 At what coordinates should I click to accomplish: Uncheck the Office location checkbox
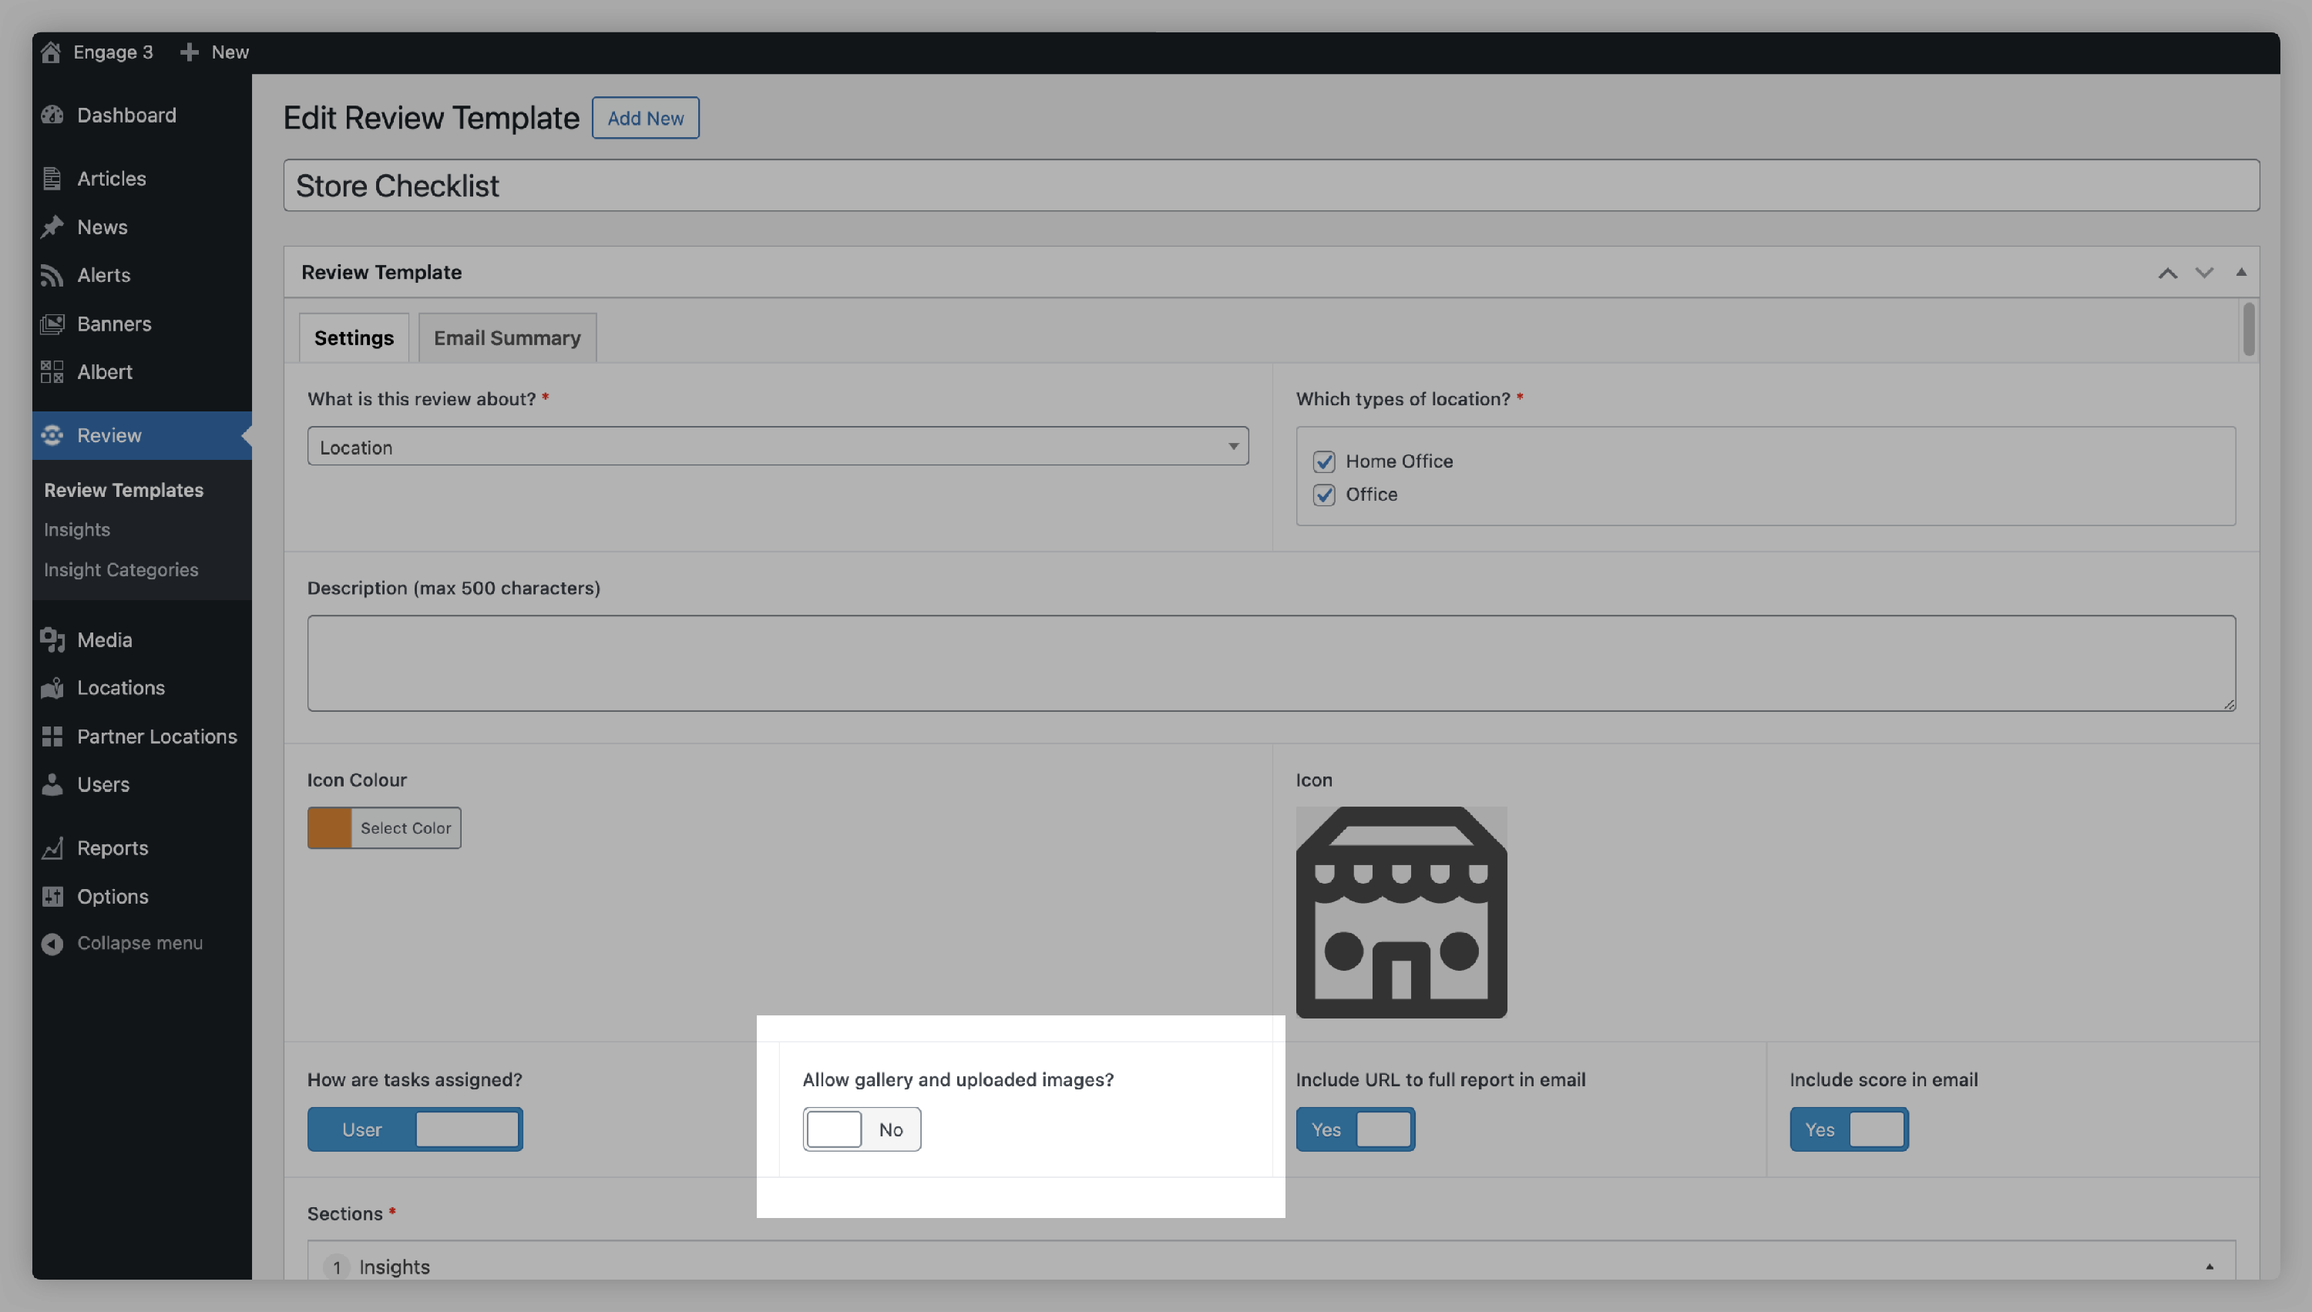click(1323, 495)
